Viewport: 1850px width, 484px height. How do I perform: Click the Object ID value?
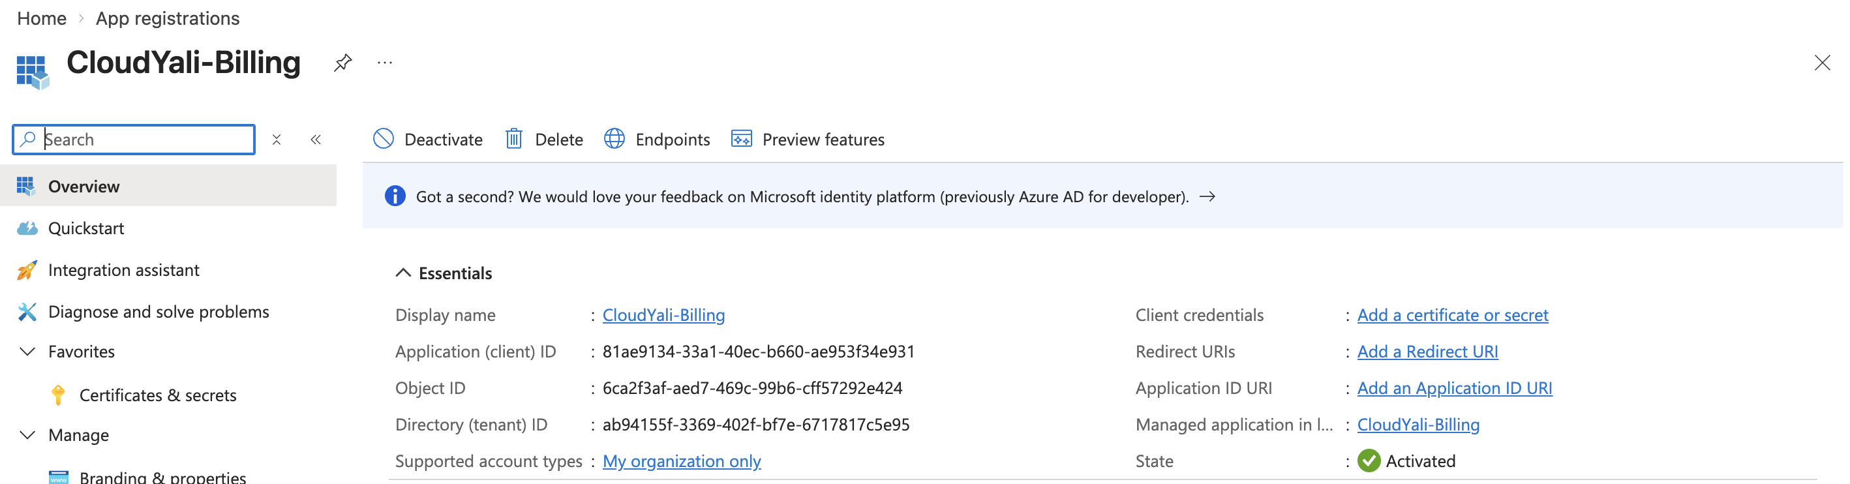752,389
